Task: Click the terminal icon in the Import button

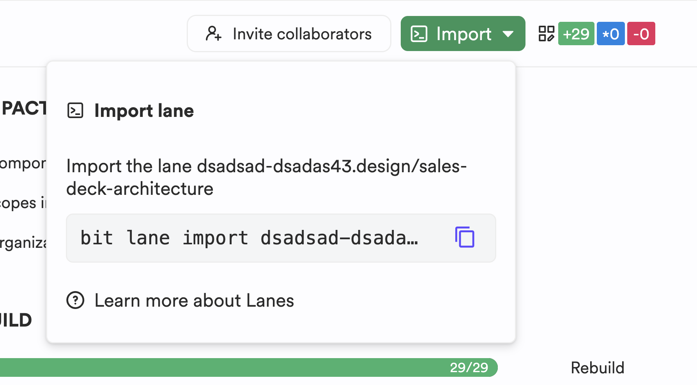Action: (x=419, y=34)
